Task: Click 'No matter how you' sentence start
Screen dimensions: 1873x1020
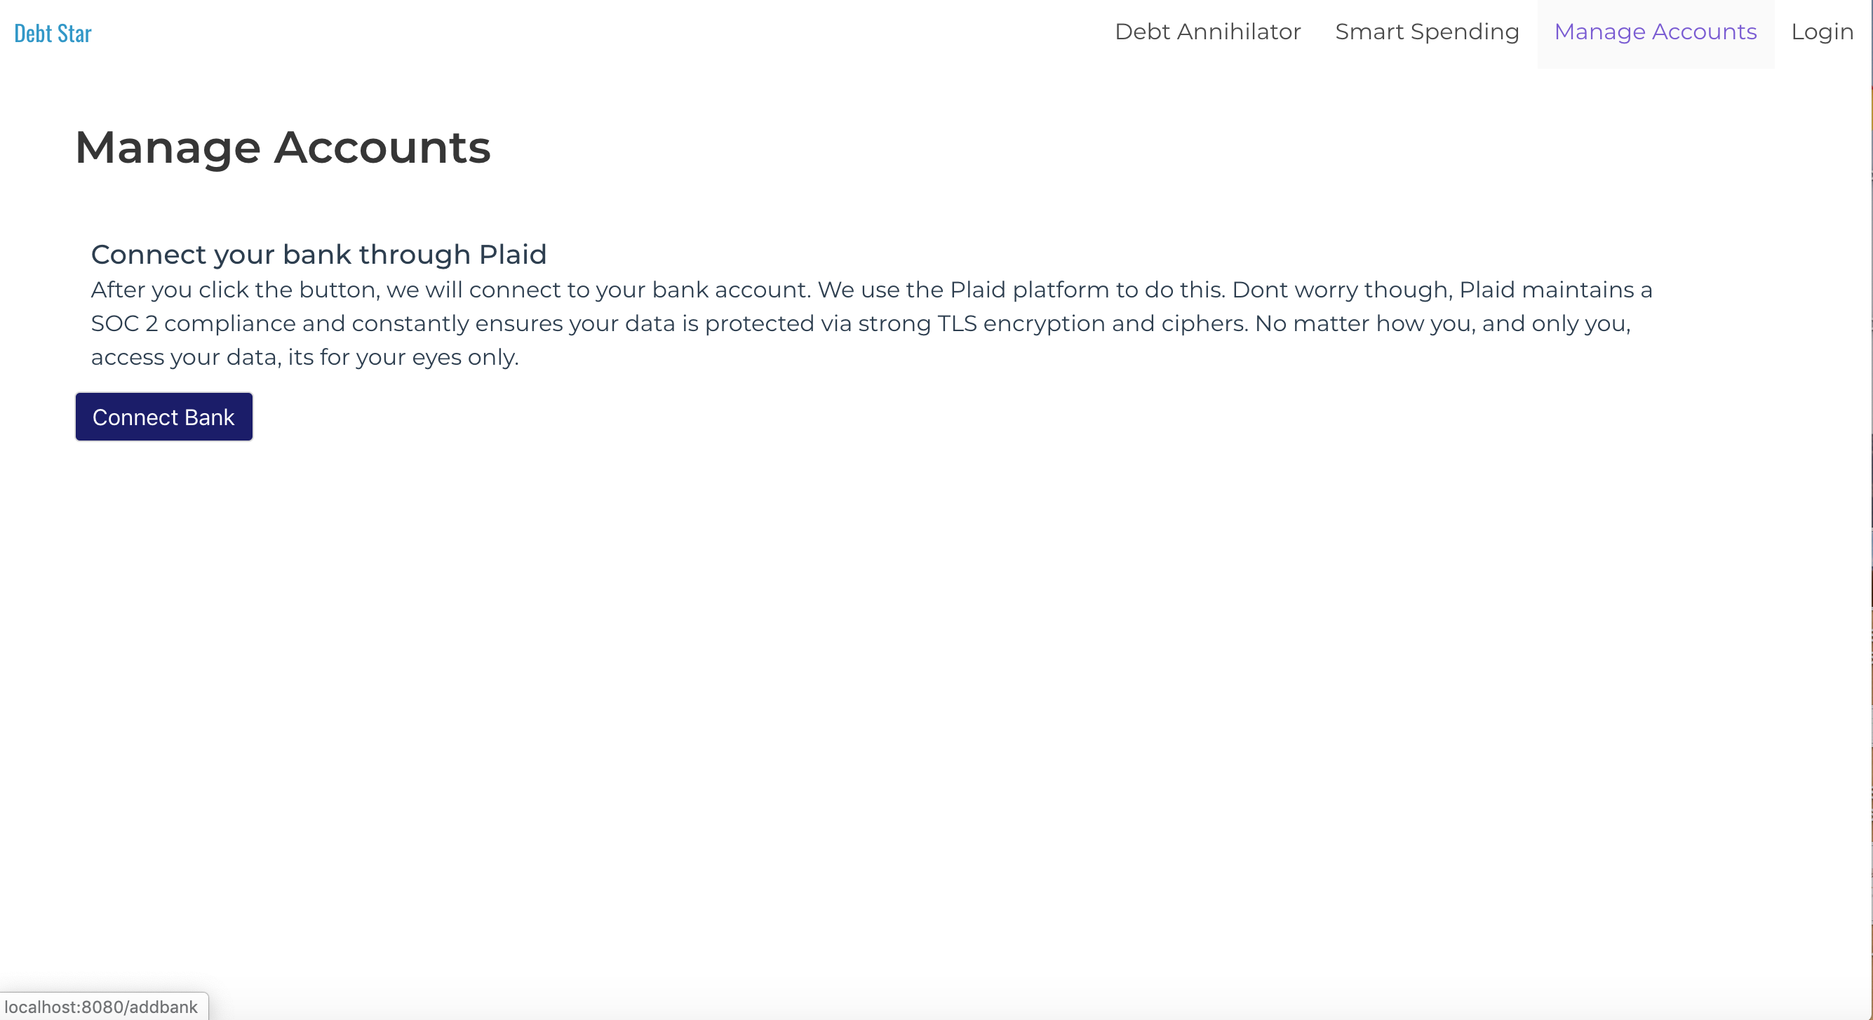Action: [x=1364, y=323]
